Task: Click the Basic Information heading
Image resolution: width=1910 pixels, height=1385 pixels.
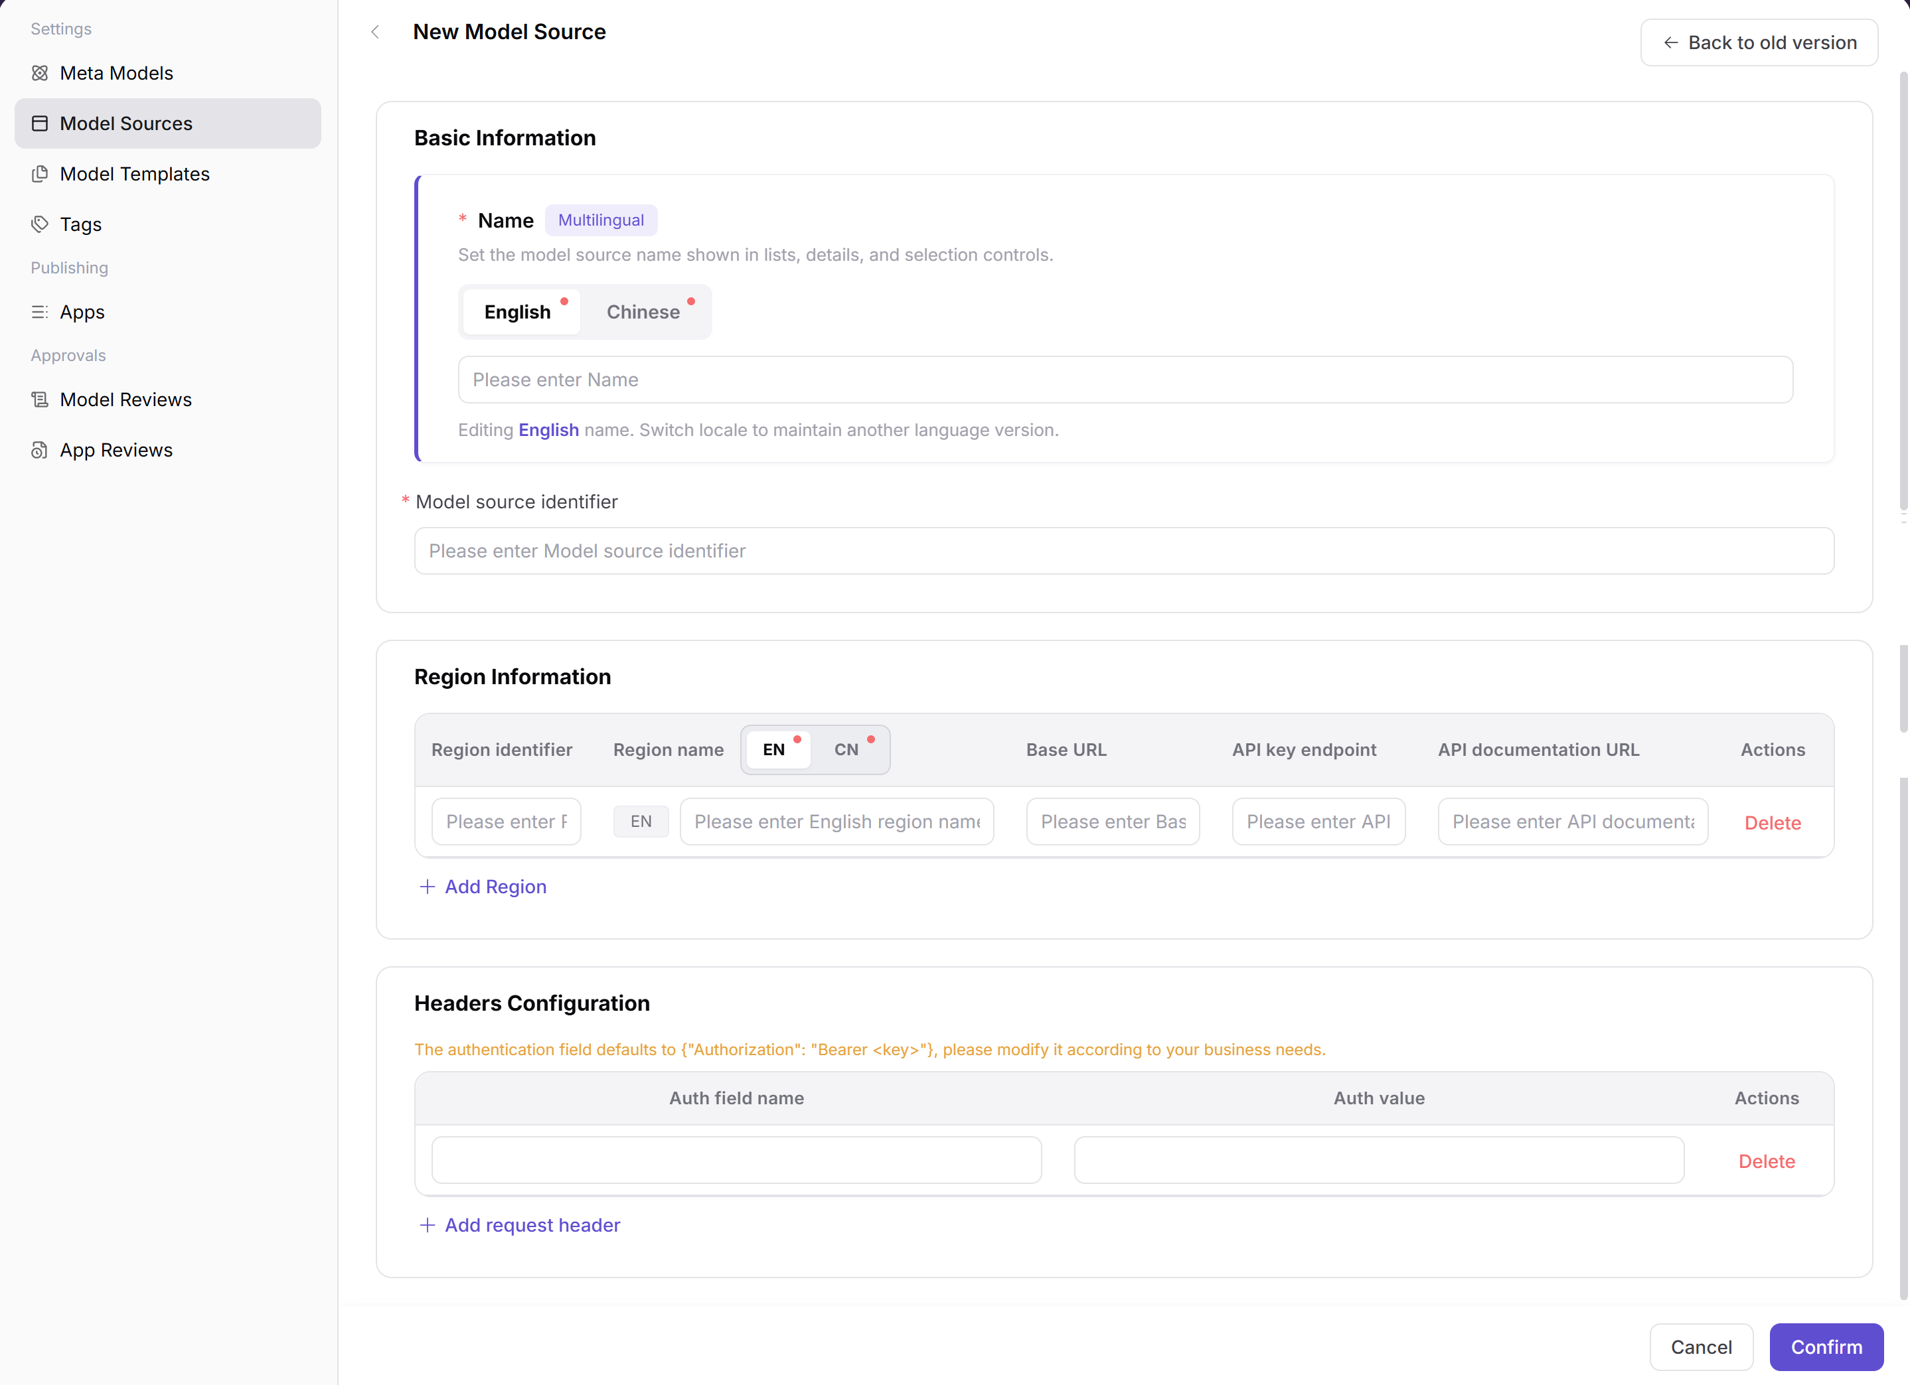Action: [505, 138]
